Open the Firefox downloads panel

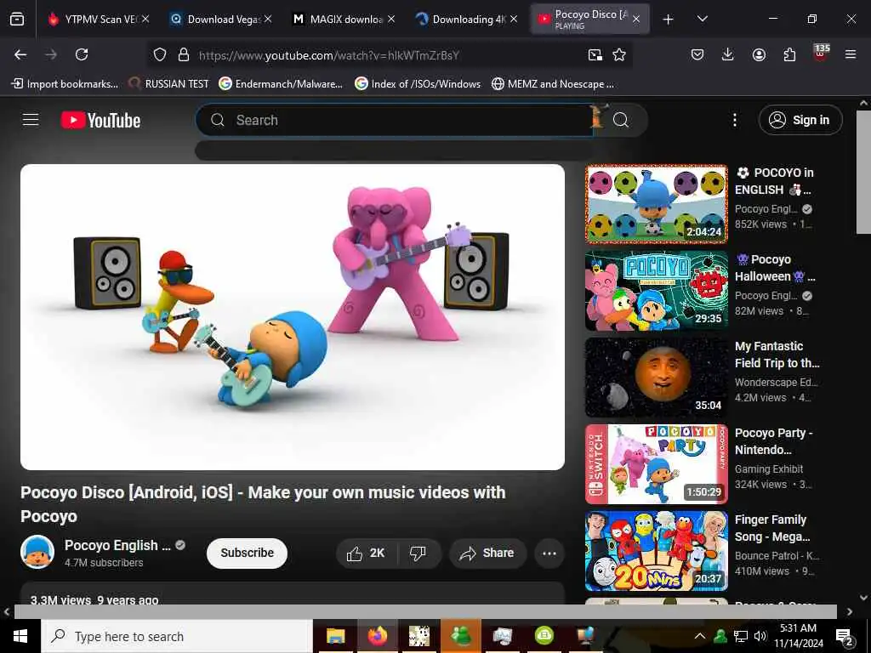728,55
